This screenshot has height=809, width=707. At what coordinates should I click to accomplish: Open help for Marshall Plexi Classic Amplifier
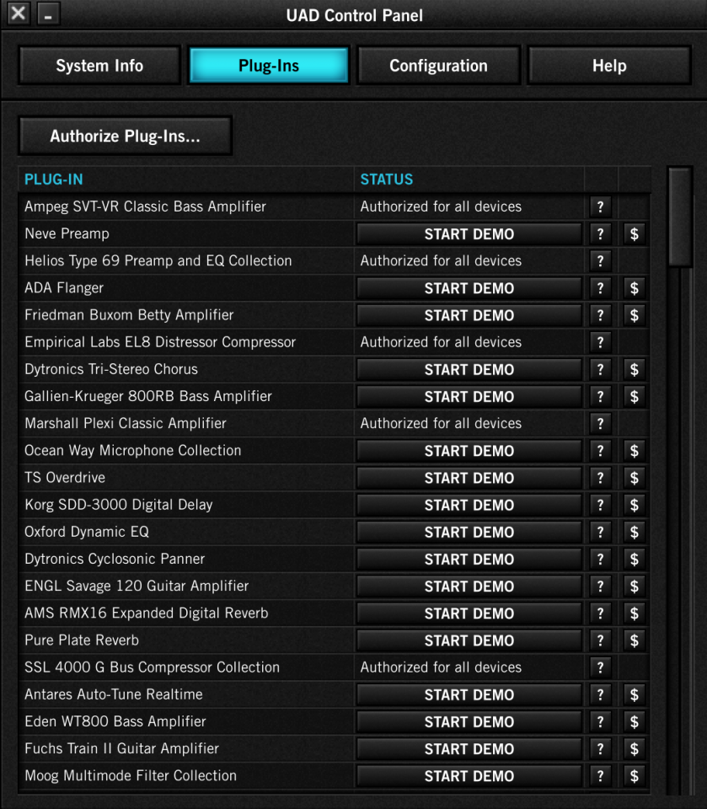click(x=600, y=424)
